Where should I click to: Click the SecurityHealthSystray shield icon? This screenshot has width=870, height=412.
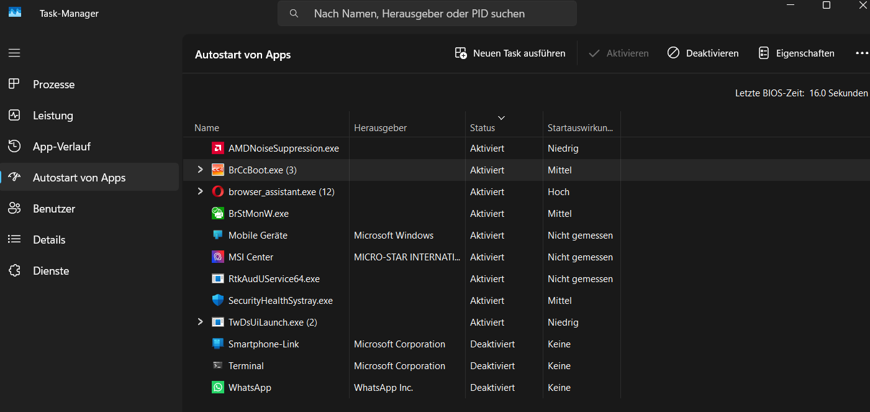[217, 301]
